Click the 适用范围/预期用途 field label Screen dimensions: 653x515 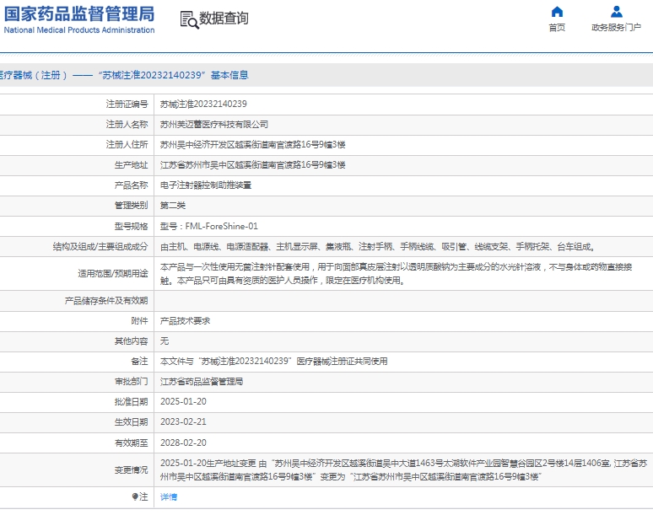click(113, 273)
